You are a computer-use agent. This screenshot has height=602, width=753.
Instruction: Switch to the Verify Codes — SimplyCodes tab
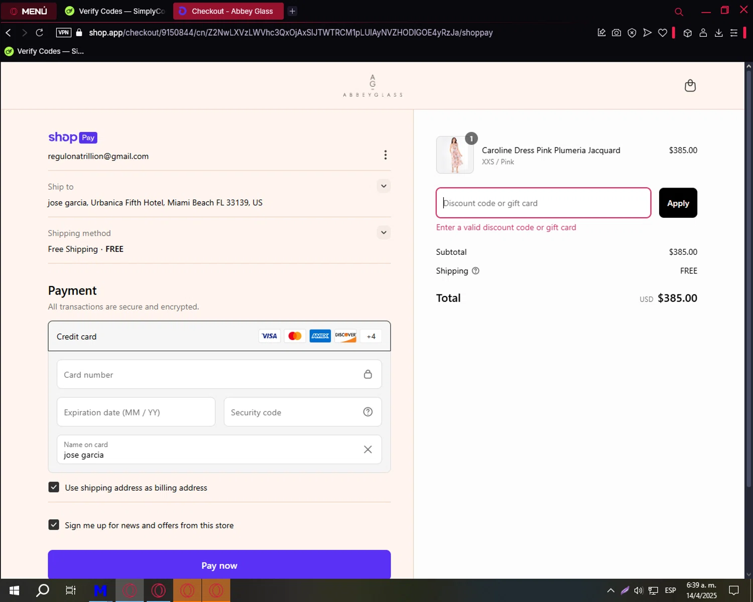pos(115,11)
